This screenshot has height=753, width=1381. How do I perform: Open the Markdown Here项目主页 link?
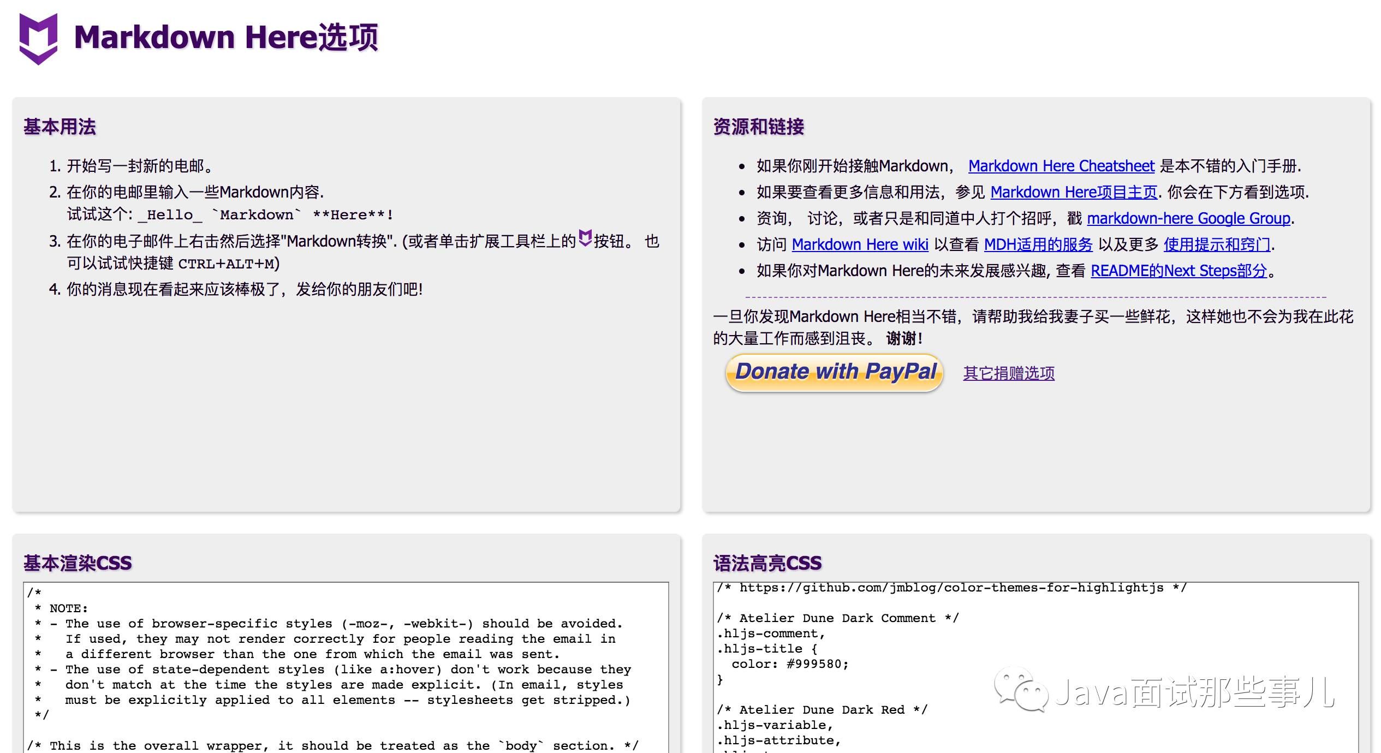[1074, 192]
